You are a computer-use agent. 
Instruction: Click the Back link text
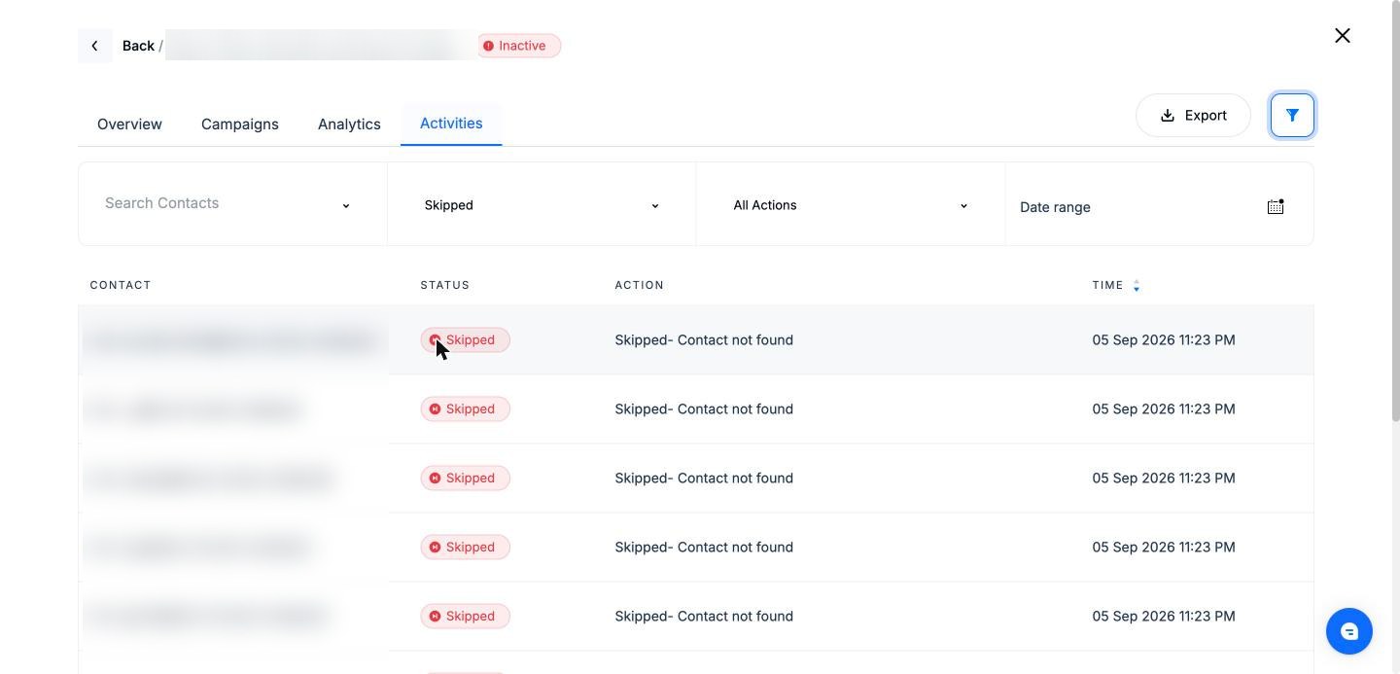[x=138, y=46]
